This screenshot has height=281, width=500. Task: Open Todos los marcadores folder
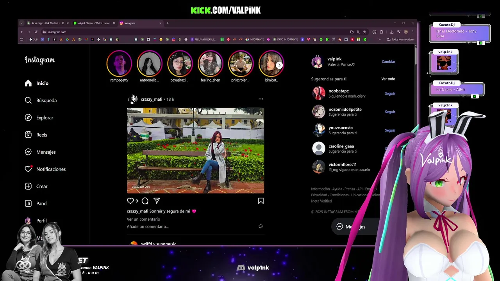point(401,39)
